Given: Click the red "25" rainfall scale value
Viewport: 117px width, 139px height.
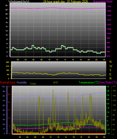Looking at the screenshot, I should 9,95.
